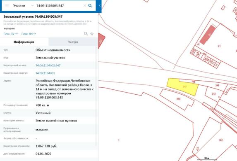Switch to Услуги tab
Viewport: 237px width, 161px height.
click(73, 42)
